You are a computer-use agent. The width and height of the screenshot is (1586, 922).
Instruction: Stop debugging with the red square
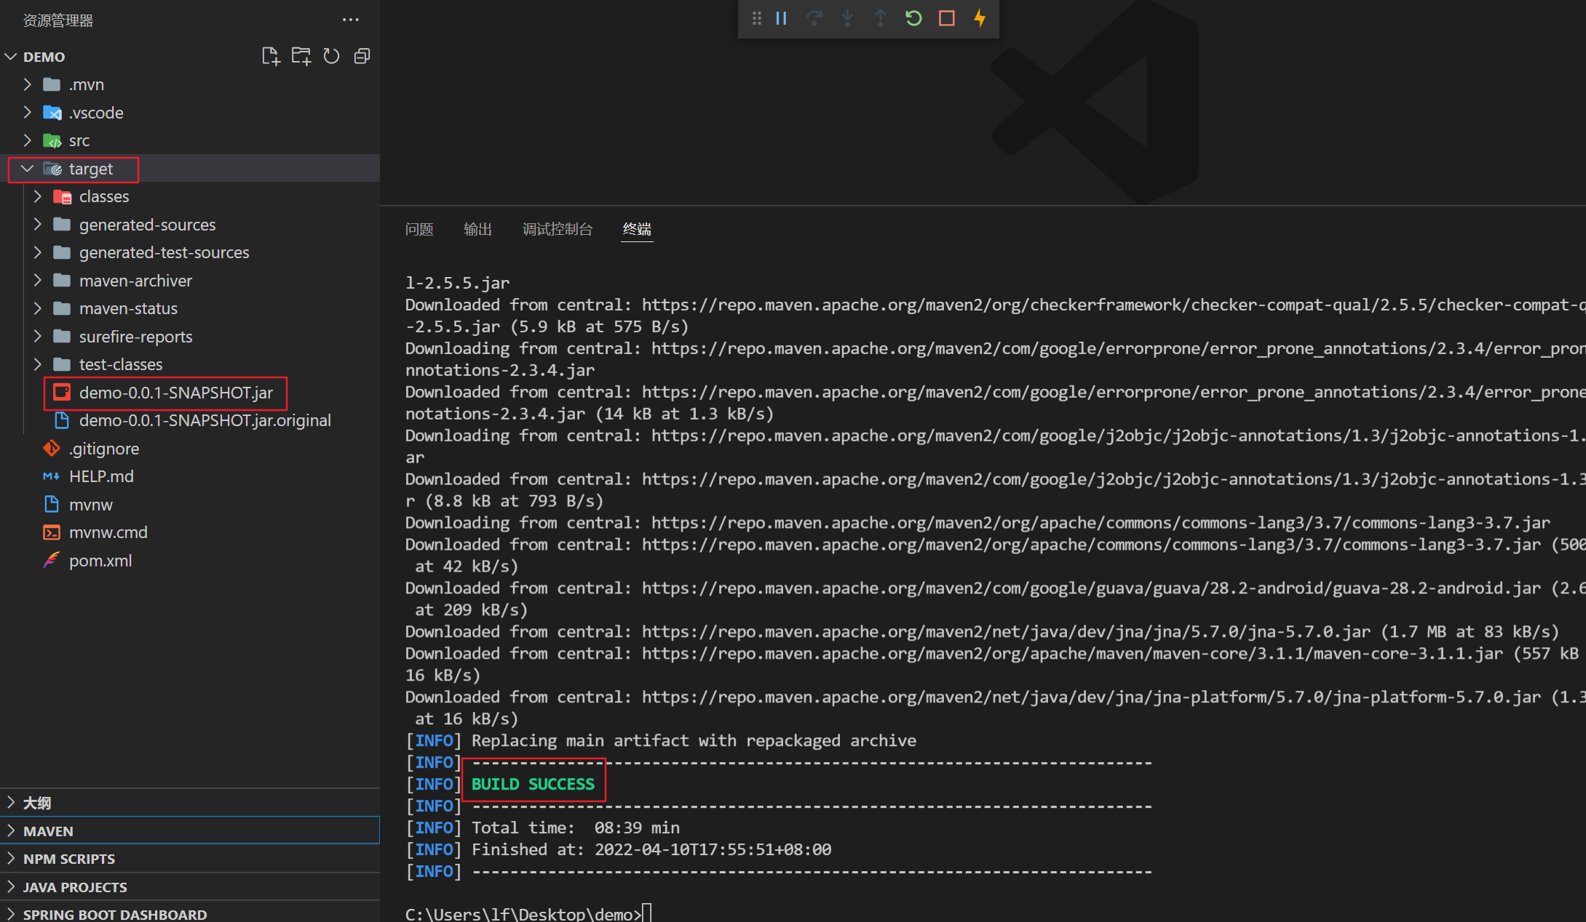coord(946,18)
